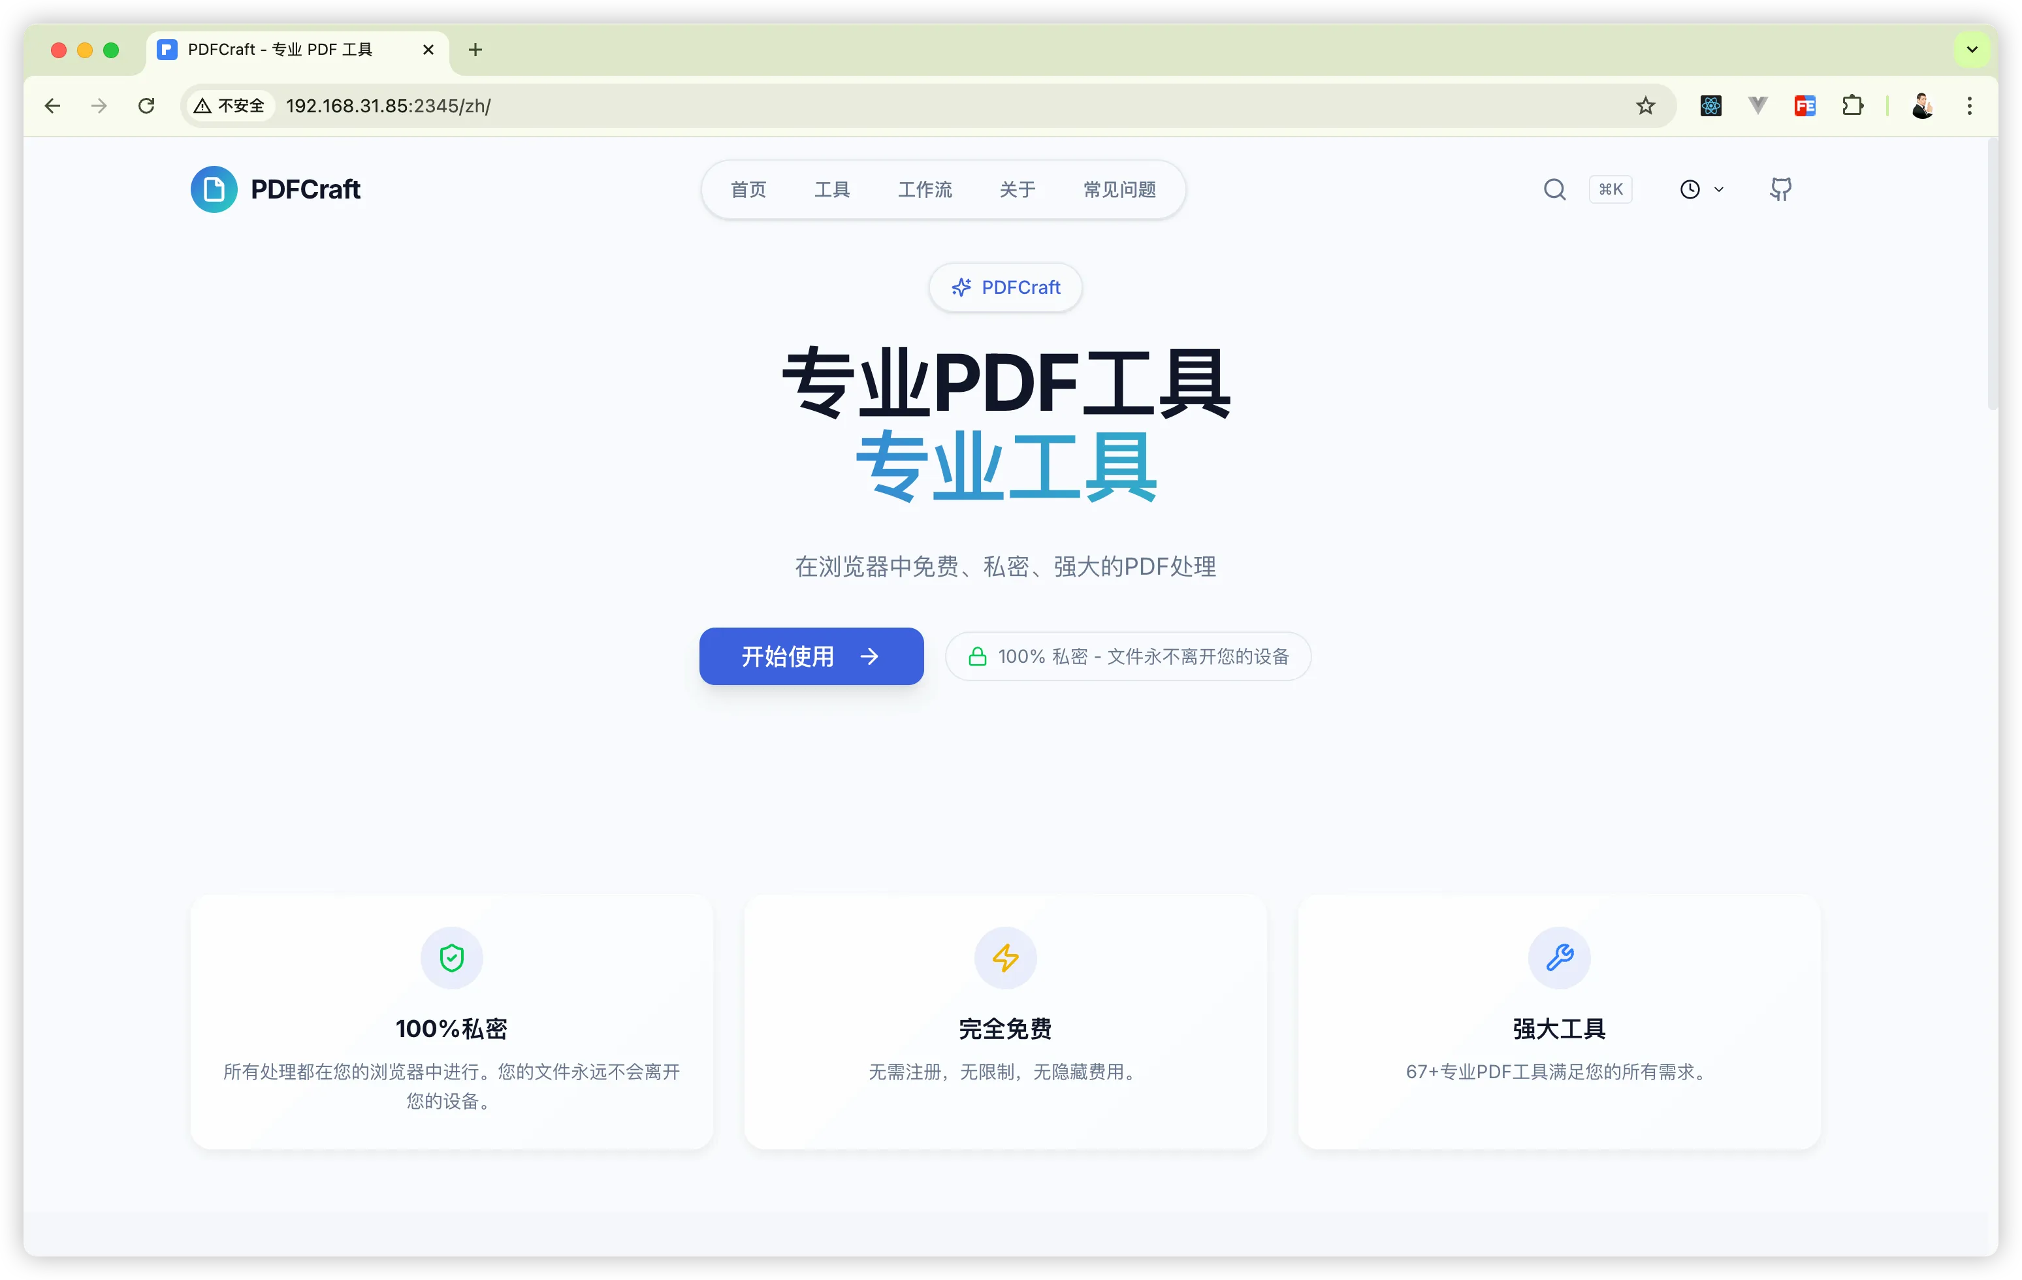Open the GitHub repository icon
Screen dimensions: 2022x1280
coord(1780,189)
